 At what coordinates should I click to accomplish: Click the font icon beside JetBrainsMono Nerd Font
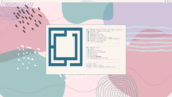(88, 58)
